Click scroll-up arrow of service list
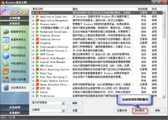168x120 pixels. [x=164, y=12]
